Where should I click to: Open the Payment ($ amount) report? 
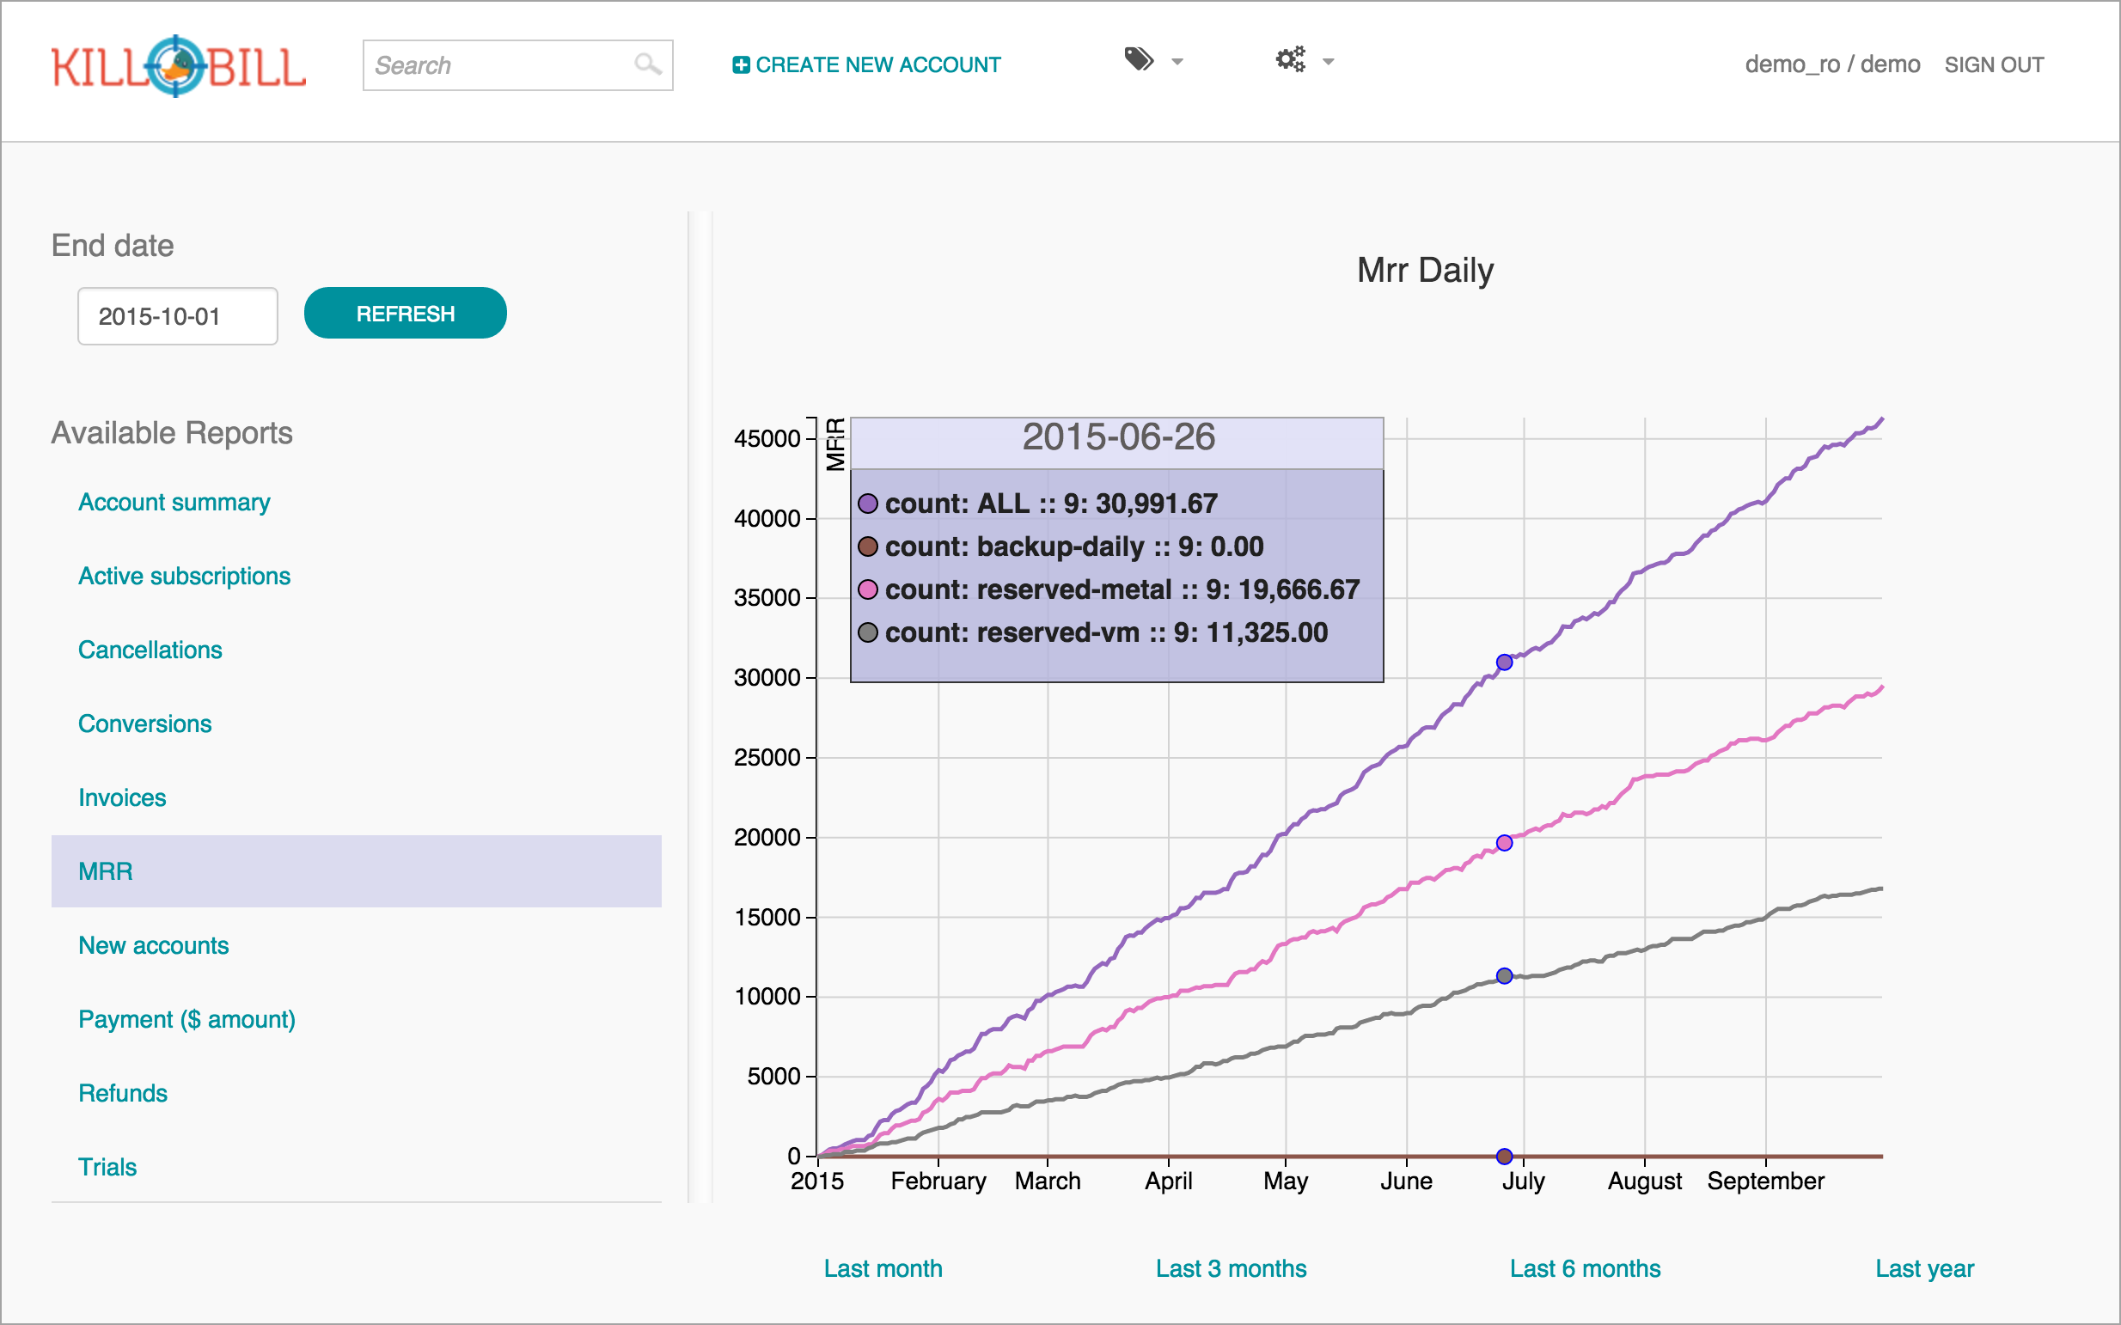coord(186,1019)
